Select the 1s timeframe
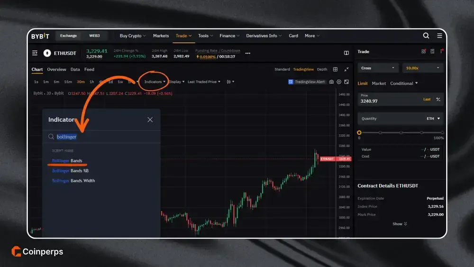Viewport: 474px width, 267px height. pyautogui.click(x=36, y=82)
